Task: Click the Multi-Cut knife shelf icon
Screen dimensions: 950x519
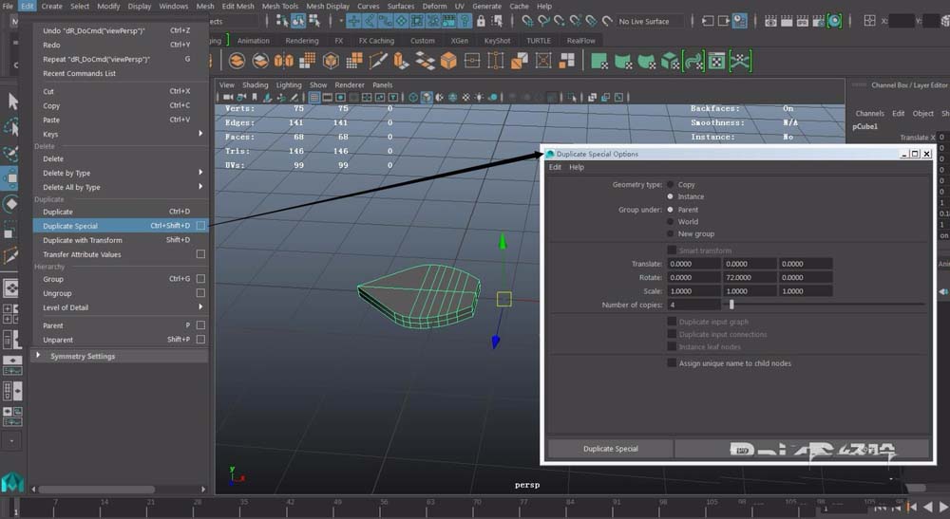Action: [x=377, y=61]
